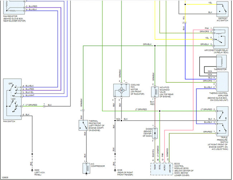Click the thermal protector switch symbol
Screen dimensions: 233x180
tap(83, 125)
